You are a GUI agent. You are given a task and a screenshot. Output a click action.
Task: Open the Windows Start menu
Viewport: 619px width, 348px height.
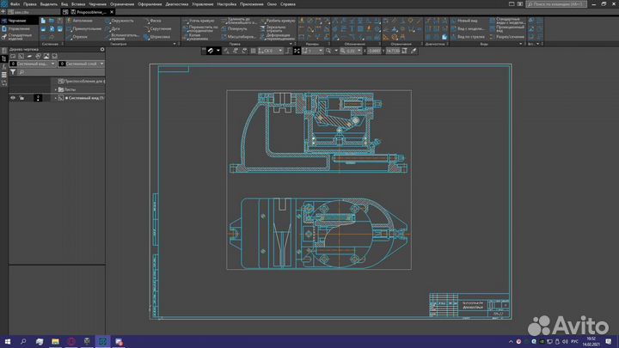(8, 342)
